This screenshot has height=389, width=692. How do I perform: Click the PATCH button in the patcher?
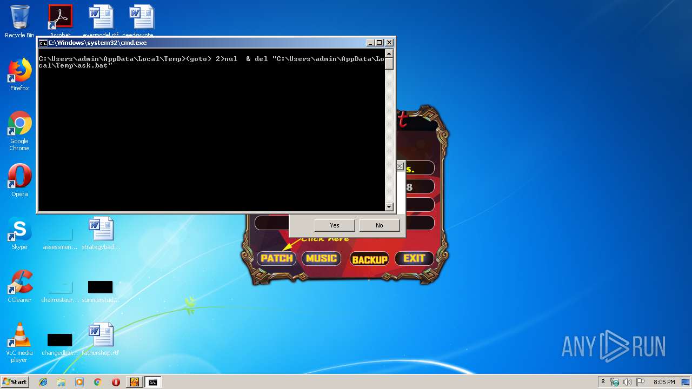coord(276,258)
